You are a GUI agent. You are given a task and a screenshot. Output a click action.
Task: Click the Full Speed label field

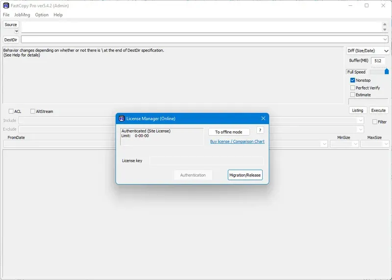356,72
